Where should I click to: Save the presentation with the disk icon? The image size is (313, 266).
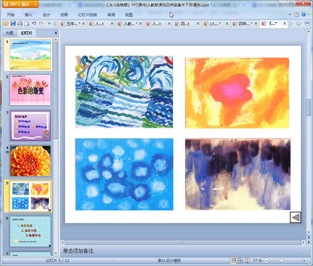click(x=13, y=24)
